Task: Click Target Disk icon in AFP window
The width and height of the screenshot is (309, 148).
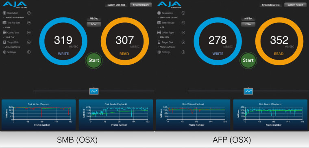Action: point(159,42)
